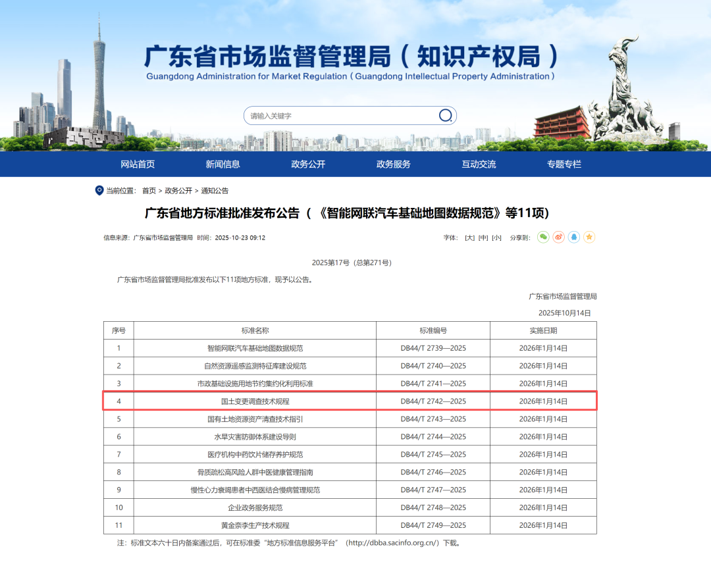711x562 pixels.
Task: Open the 专题专栏 menu item
Action: tap(565, 165)
